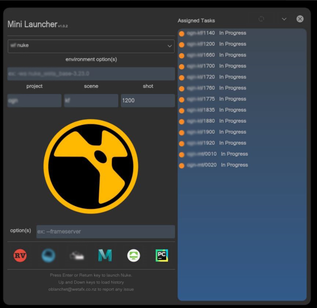The image size is (317, 308).
Task: Click the orange status dot beside task 1140
Action: (182, 33)
